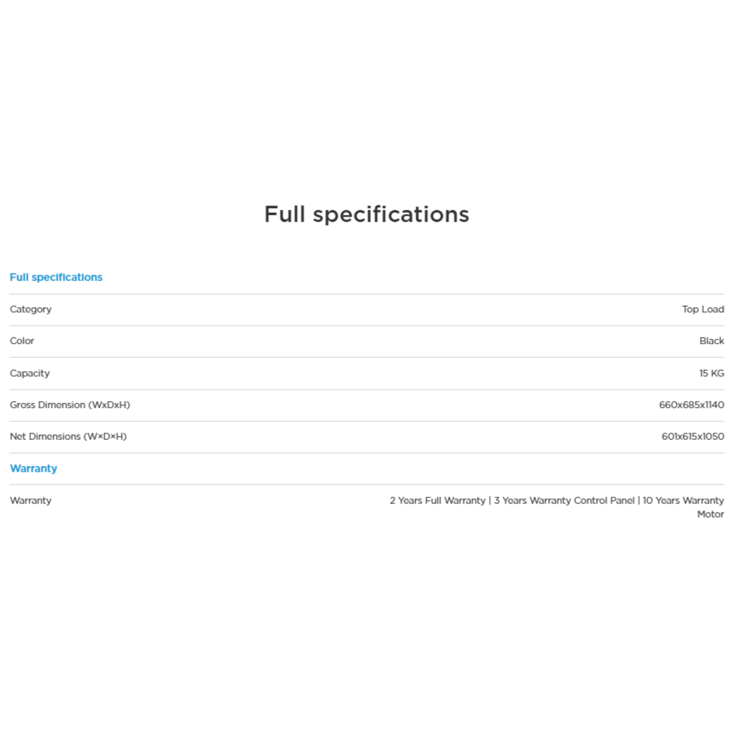Click the large Full specifications page heading
The width and height of the screenshot is (737, 737).
pos(367,214)
